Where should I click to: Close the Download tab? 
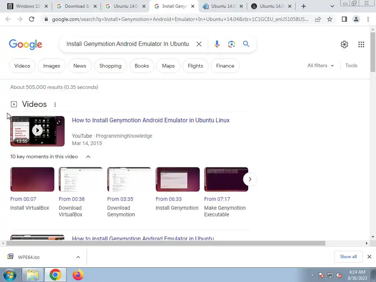pyautogui.click(x=95, y=7)
